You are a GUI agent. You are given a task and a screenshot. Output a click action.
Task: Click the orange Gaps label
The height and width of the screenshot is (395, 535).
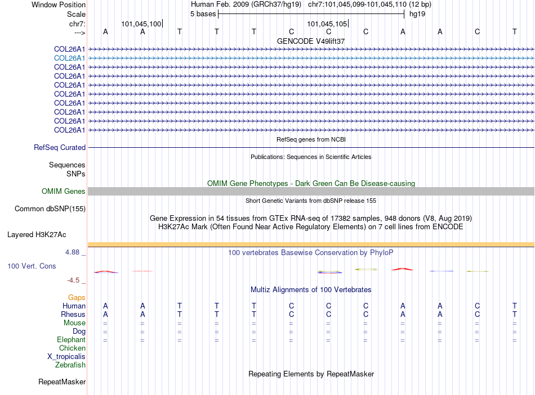click(x=77, y=298)
